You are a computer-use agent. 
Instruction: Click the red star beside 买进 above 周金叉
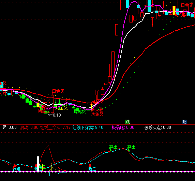point(93,110)
